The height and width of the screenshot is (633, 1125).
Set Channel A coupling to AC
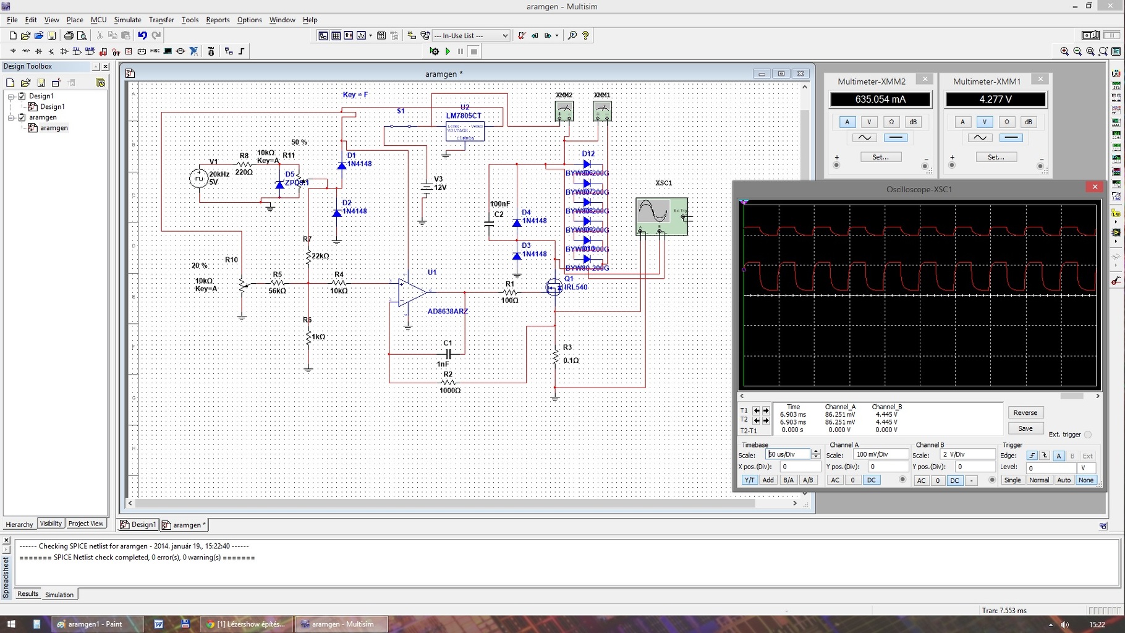click(x=835, y=480)
